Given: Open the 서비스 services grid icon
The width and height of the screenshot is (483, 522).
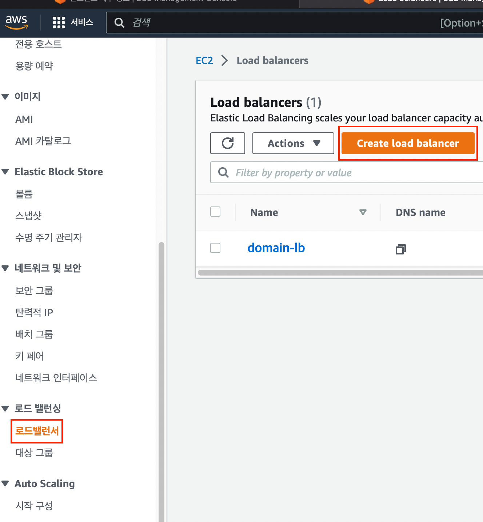Looking at the screenshot, I should 59,23.
